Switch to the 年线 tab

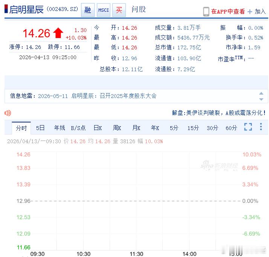(x=60, y=128)
